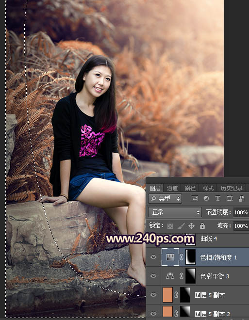Switch to the 样式 tab

(x=208, y=188)
